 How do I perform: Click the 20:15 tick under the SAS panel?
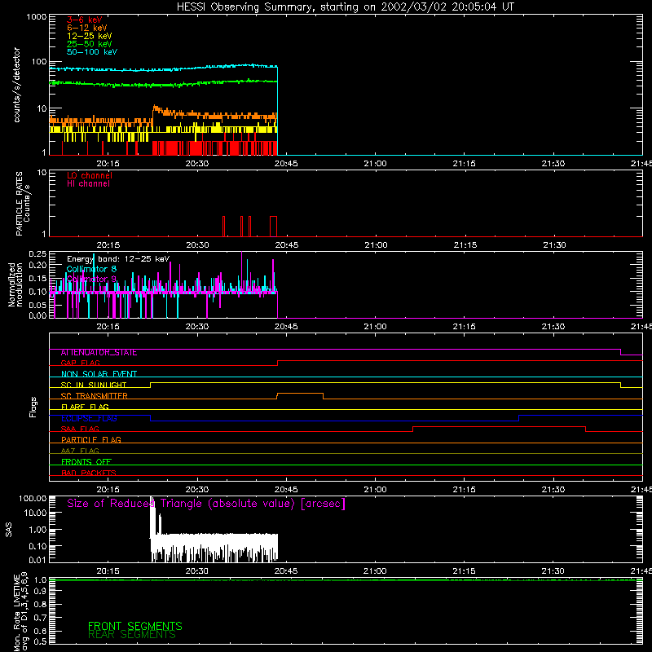pyautogui.click(x=108, y=571)
